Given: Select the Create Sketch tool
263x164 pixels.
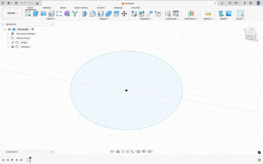Looking at the screenshot, I should tap(28, 14).
